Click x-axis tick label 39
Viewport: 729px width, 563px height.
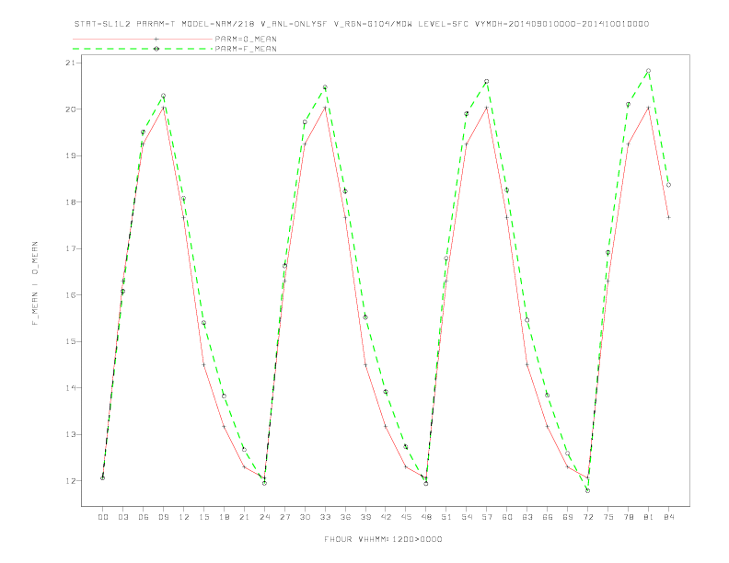[x=365, y=517]
